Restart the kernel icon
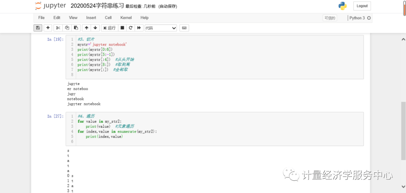Image resolution: width=406 pixels, height=193 pixels. click(x=131, y=28)
